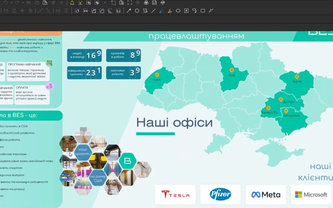Click the align objects icon
The width and height of the screenshot is (333, 208).
pos(6,11)
